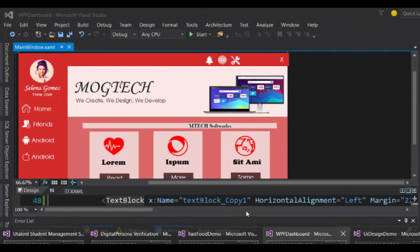
Task: Click the More button under Ispum
Action: (x=178, y=175)
